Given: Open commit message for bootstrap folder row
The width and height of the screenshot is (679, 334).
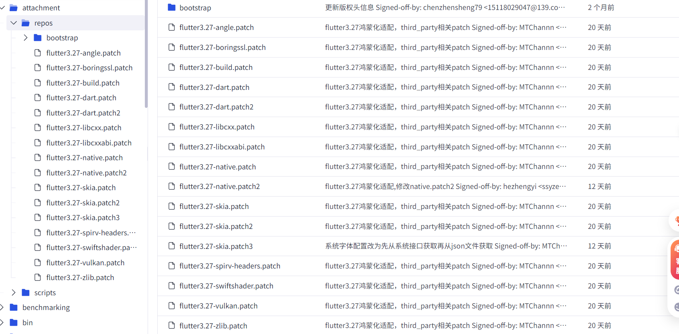Looking at the screenshot, I should point(445,8).
